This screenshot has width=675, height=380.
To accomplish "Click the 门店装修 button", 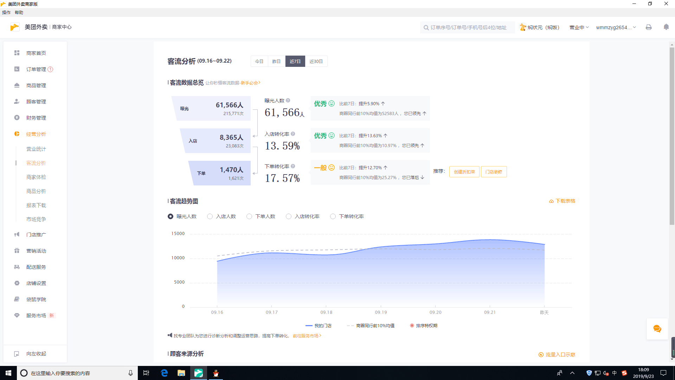I will 494,172.
